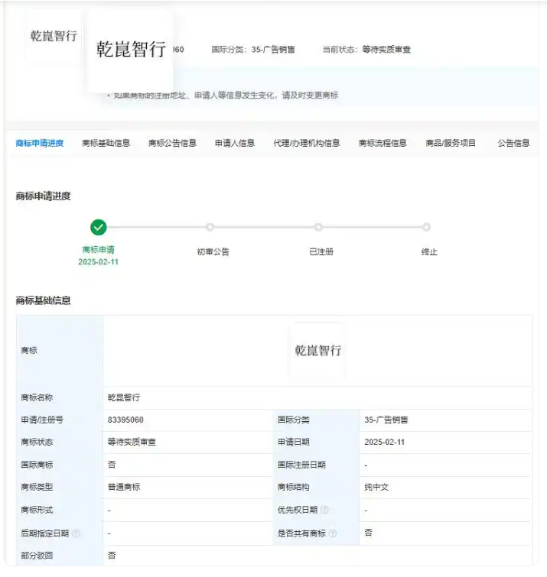Open the 商标基础信息 tab
This screenshot has width=547, height=577.
point(106,143)
